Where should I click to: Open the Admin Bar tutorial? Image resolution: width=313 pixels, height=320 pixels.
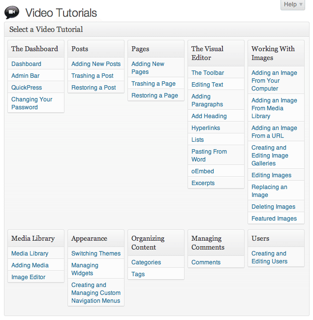click(25, 76)
